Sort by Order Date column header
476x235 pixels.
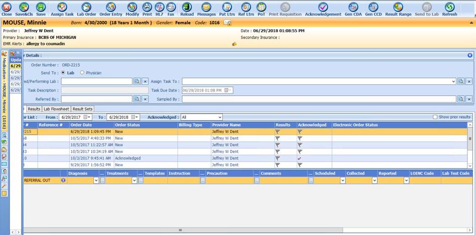pos(92,125)
